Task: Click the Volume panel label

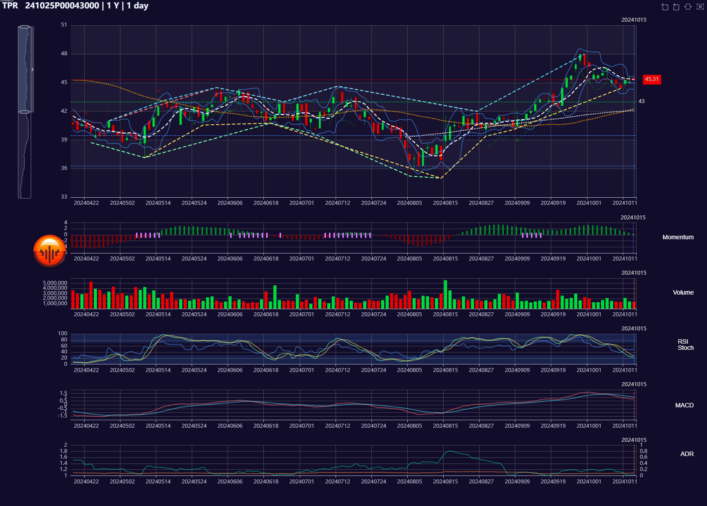Action: (x=683, y=293)
